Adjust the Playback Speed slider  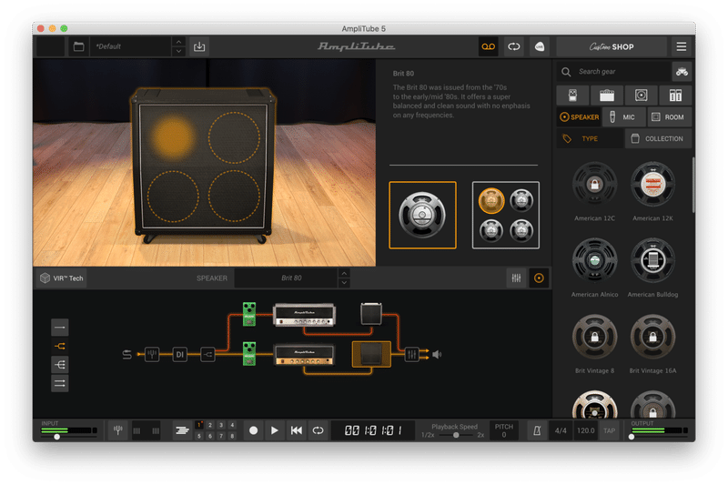pyautogui.click(x=456, y=435)
